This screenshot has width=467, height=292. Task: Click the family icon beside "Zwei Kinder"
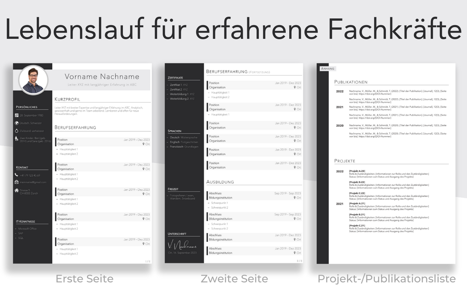tap(16, 139)
